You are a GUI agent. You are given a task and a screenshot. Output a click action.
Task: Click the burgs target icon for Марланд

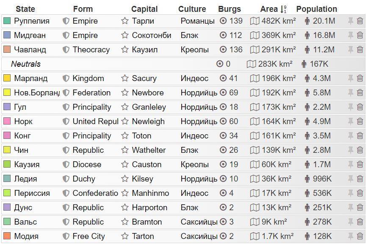[x=223, y=78]
